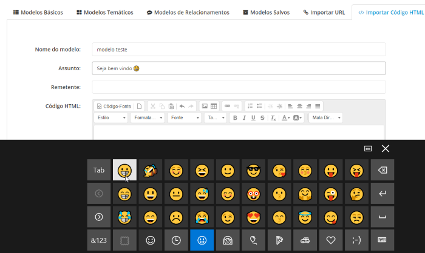
Task: Open the people emoji category
Action: click(228, 240)
